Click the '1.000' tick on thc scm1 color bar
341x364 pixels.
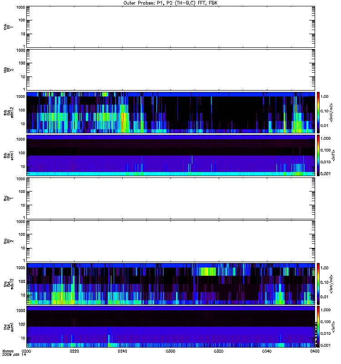click(x=326, y=310)
